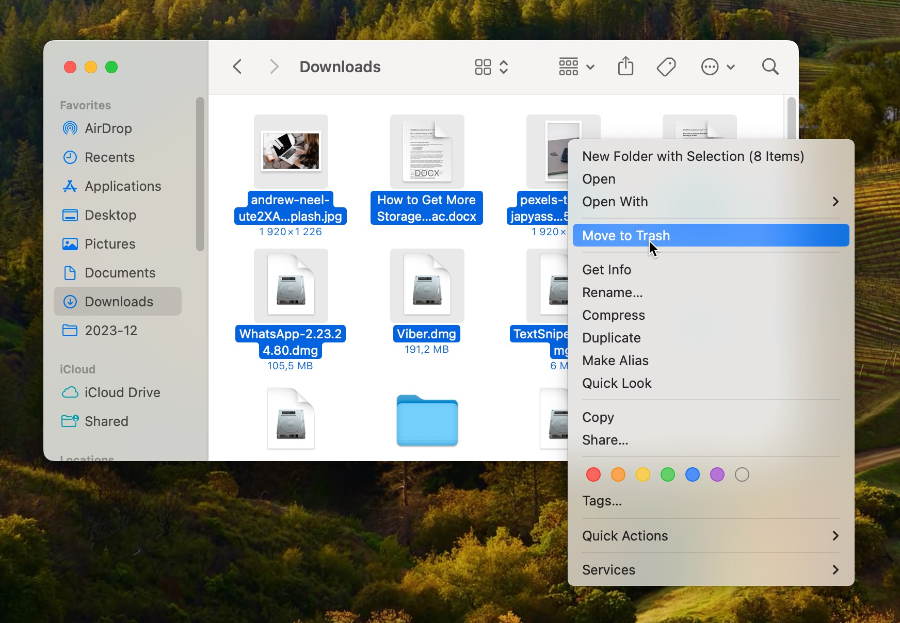The height and width of the screenshot is (623, 900).
Task: Select iCloud Drive in the sidebar
Action: click(122, 392)
